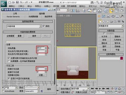Toggle 如果需要，在开始时更新数据 checkbox
Screen dimensions: 126x95
point(9,61)
